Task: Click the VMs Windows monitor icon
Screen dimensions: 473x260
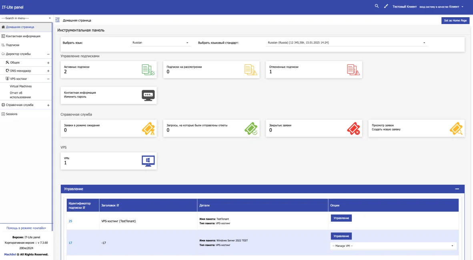Action: click(148, 161)
